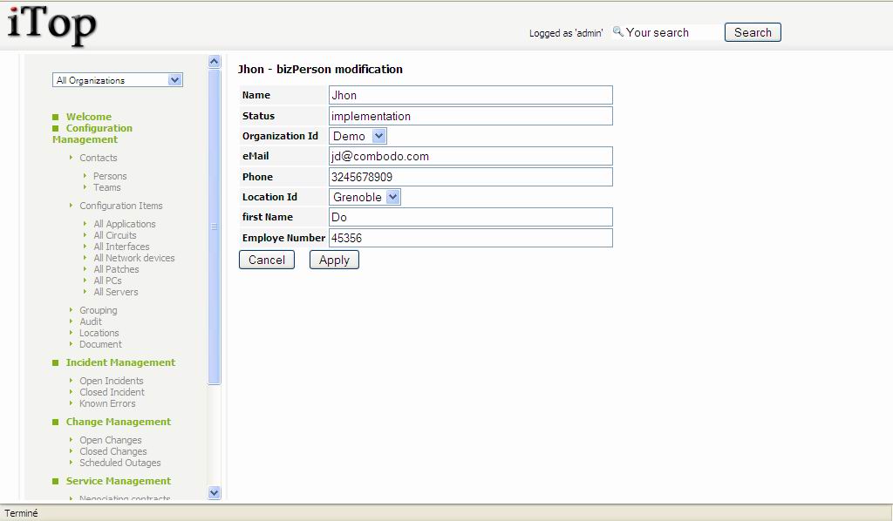Viewport: 893px width, 521px height.
Task: Open All PCs in sidebar
Action: [x=107, y=281]
